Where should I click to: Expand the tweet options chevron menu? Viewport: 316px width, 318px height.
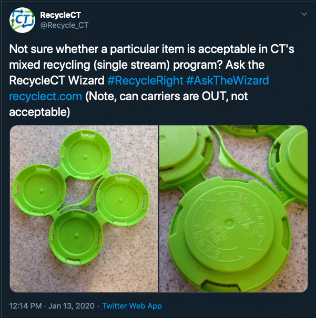(304, 14)
